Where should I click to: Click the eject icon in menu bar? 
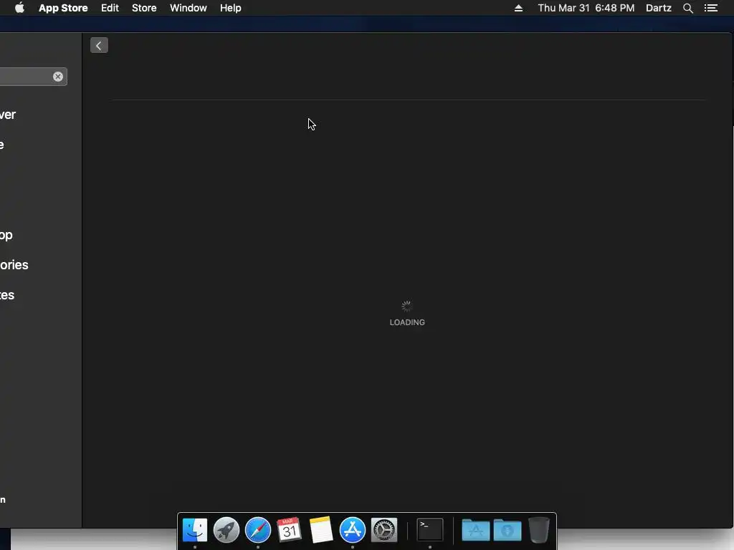[519, 8]
